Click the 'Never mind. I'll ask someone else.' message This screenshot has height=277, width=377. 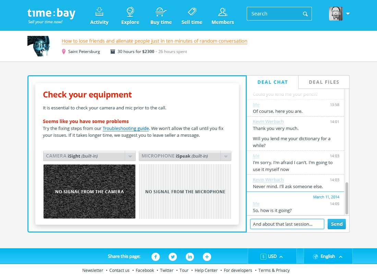[x=288, y=186]
